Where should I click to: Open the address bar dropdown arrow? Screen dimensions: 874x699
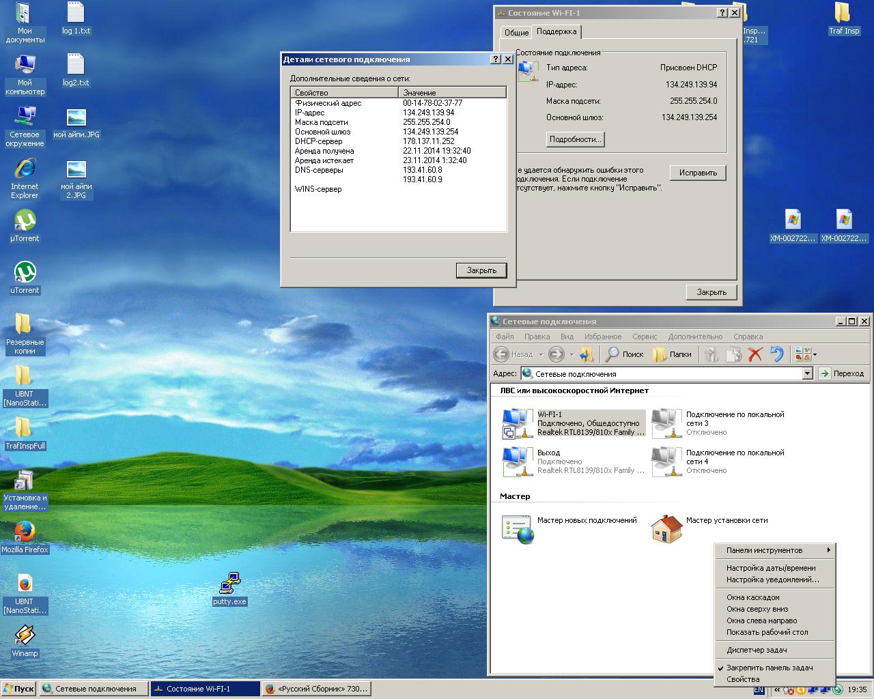pyautogui.click(x=807, y=373)
